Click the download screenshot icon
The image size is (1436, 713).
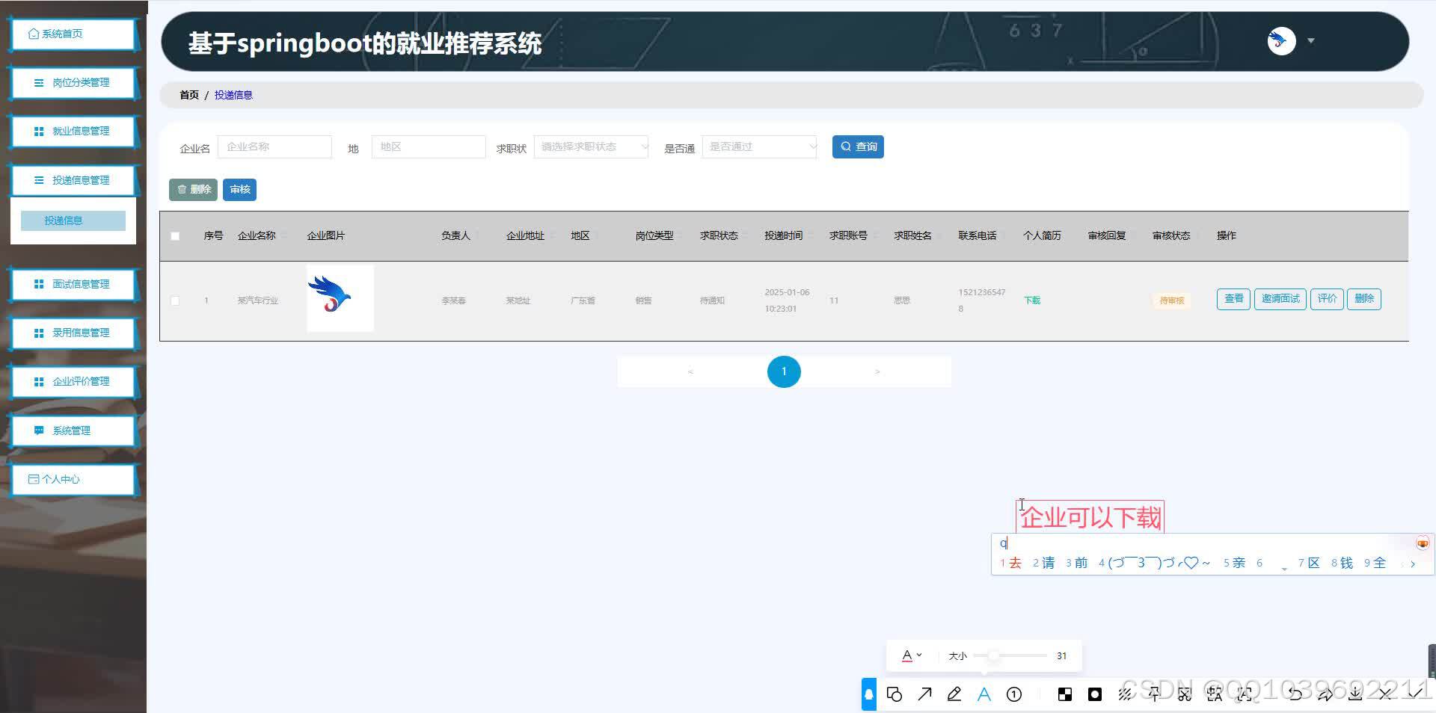click(x=1354, y=694)
